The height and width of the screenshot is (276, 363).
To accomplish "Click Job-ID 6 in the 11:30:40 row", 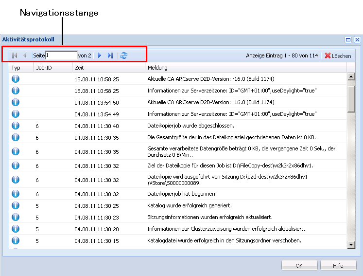I will pyautogui.click(x=37, y=126).
